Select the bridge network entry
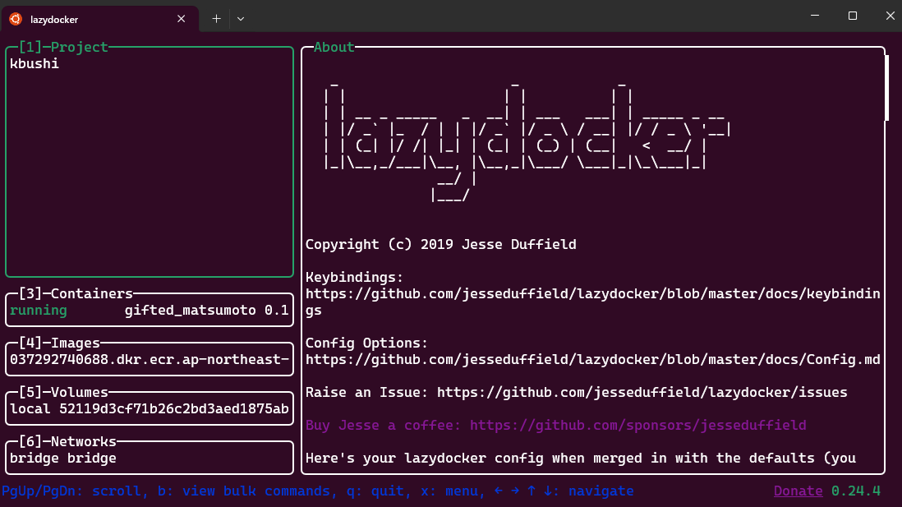This screenshot has width=902, height=507. [63, 459]
